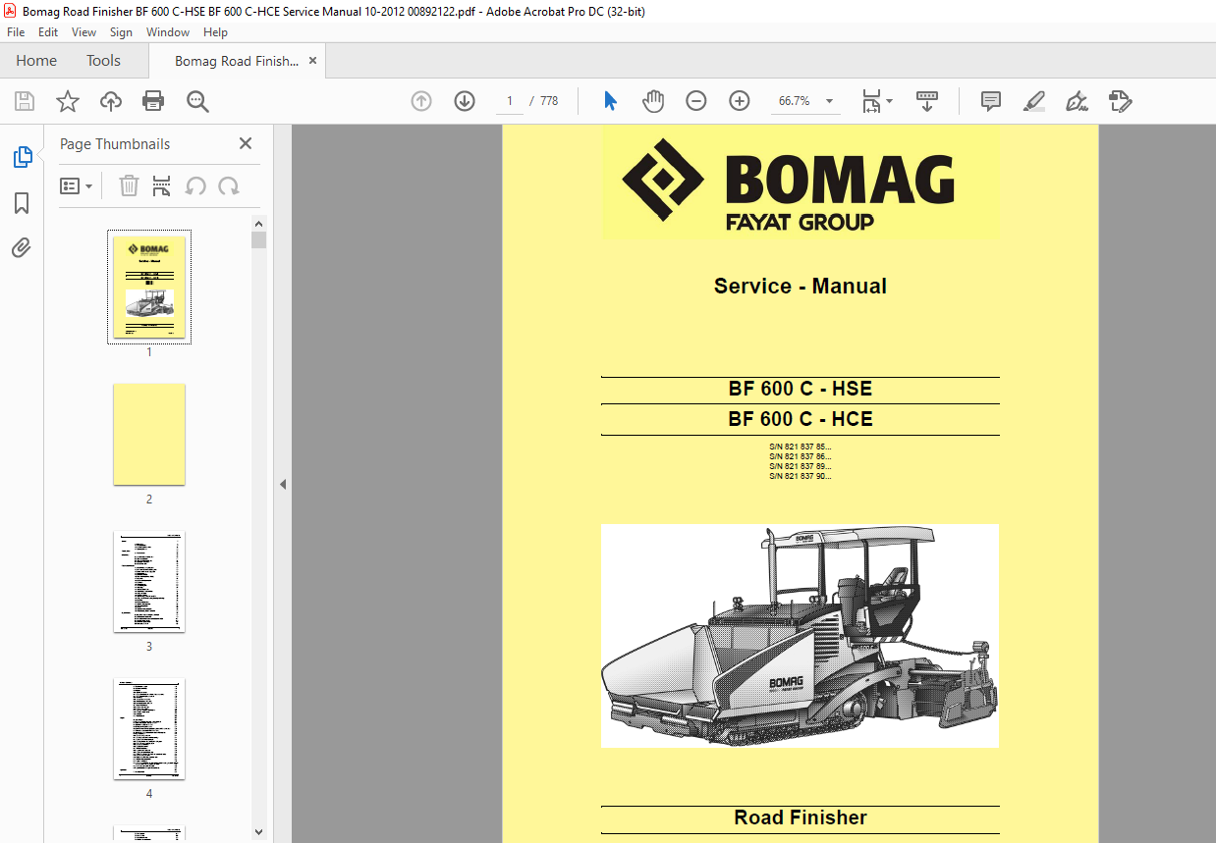This screenshot has width=1216, height=843.
Task: Close the Bomag Road Finish document tab
Action: (x=313, y=61)
